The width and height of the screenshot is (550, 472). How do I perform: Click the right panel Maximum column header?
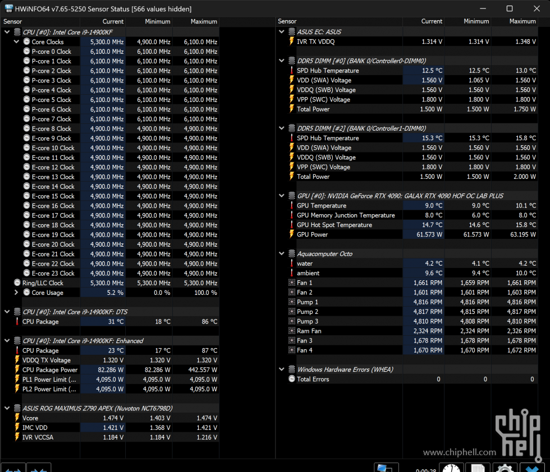514,21
